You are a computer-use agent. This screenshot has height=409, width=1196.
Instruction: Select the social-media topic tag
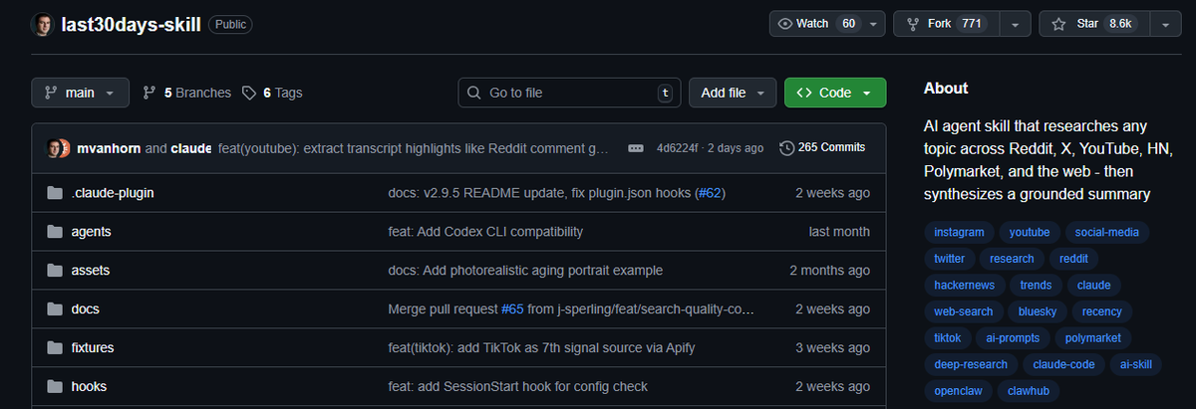(x=1106, y=232)
